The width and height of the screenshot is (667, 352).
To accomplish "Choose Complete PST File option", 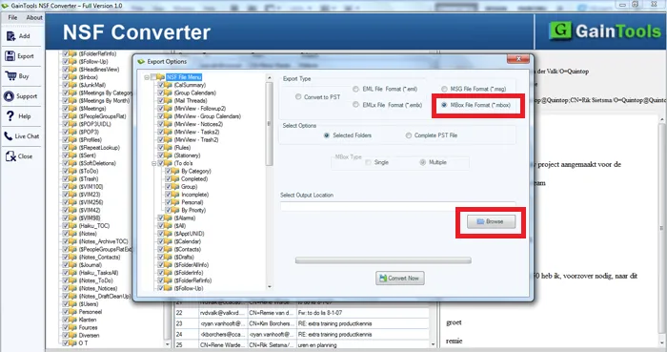I will pos(409,135).
